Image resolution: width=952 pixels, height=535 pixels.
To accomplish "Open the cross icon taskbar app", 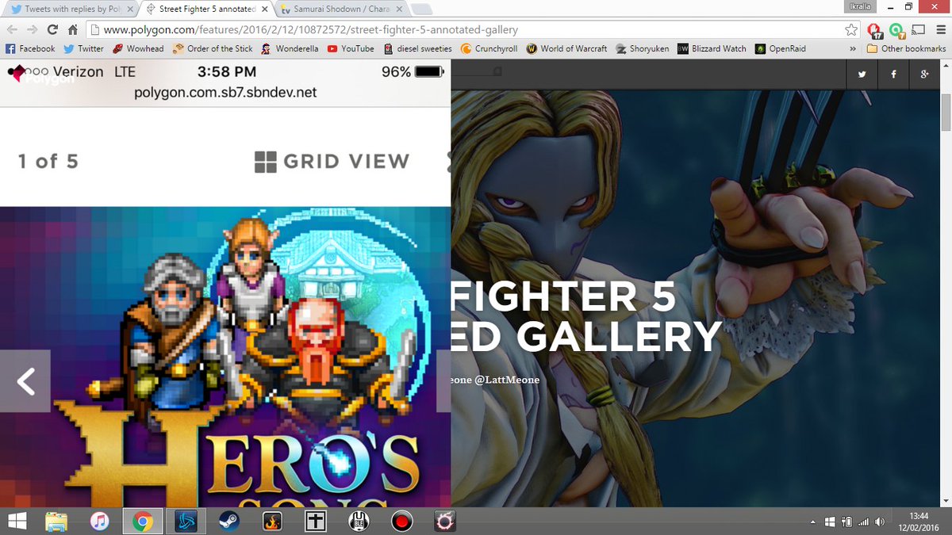I will pyautogui.click(x=315, y=521).
